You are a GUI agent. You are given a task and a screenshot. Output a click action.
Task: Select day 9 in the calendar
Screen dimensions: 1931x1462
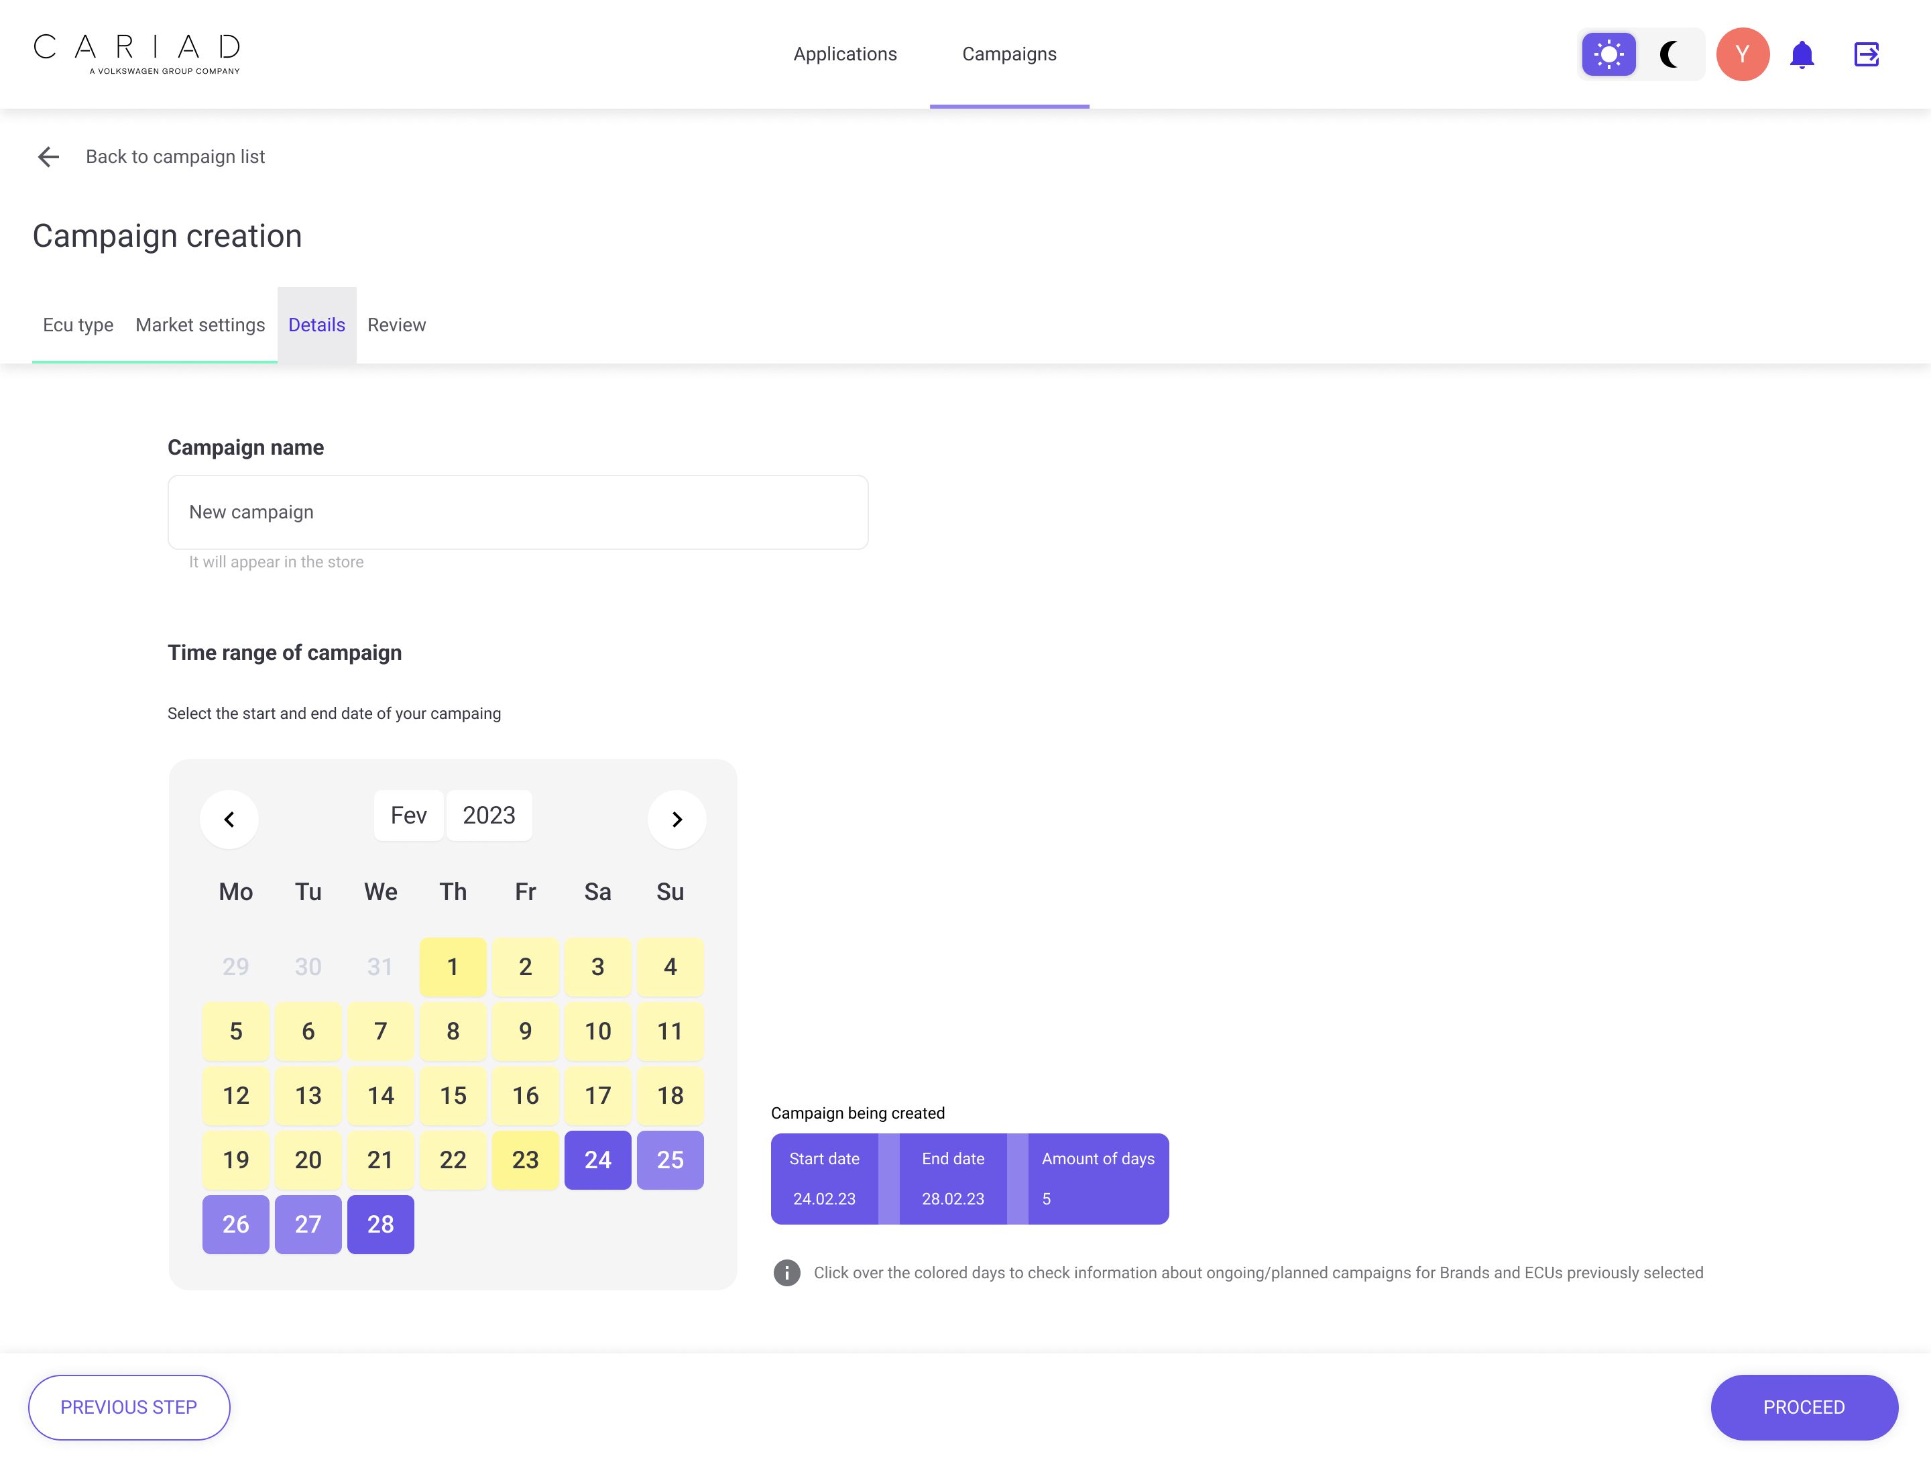(526, 1031)
